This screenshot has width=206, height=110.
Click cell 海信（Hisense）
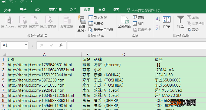(123, 65)
